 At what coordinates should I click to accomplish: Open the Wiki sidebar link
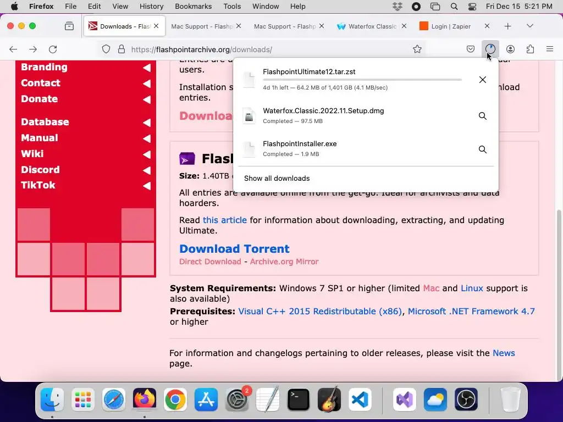coord(32,154)
